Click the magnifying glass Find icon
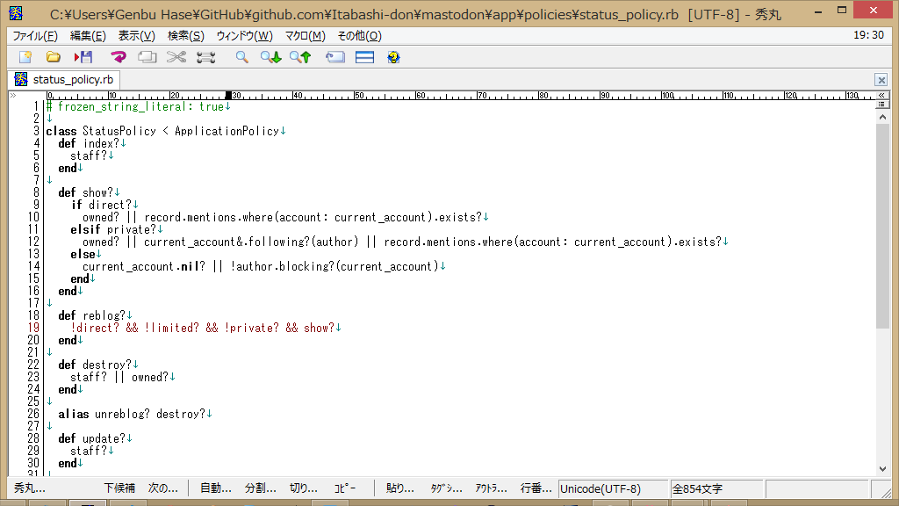899x506 pixels. [241, 57]
